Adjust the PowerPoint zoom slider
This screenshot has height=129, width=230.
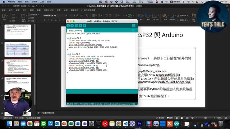[x=205, y=118]
